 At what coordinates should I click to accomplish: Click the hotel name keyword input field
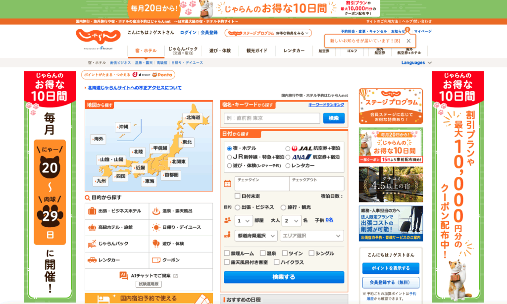[272, 118]
